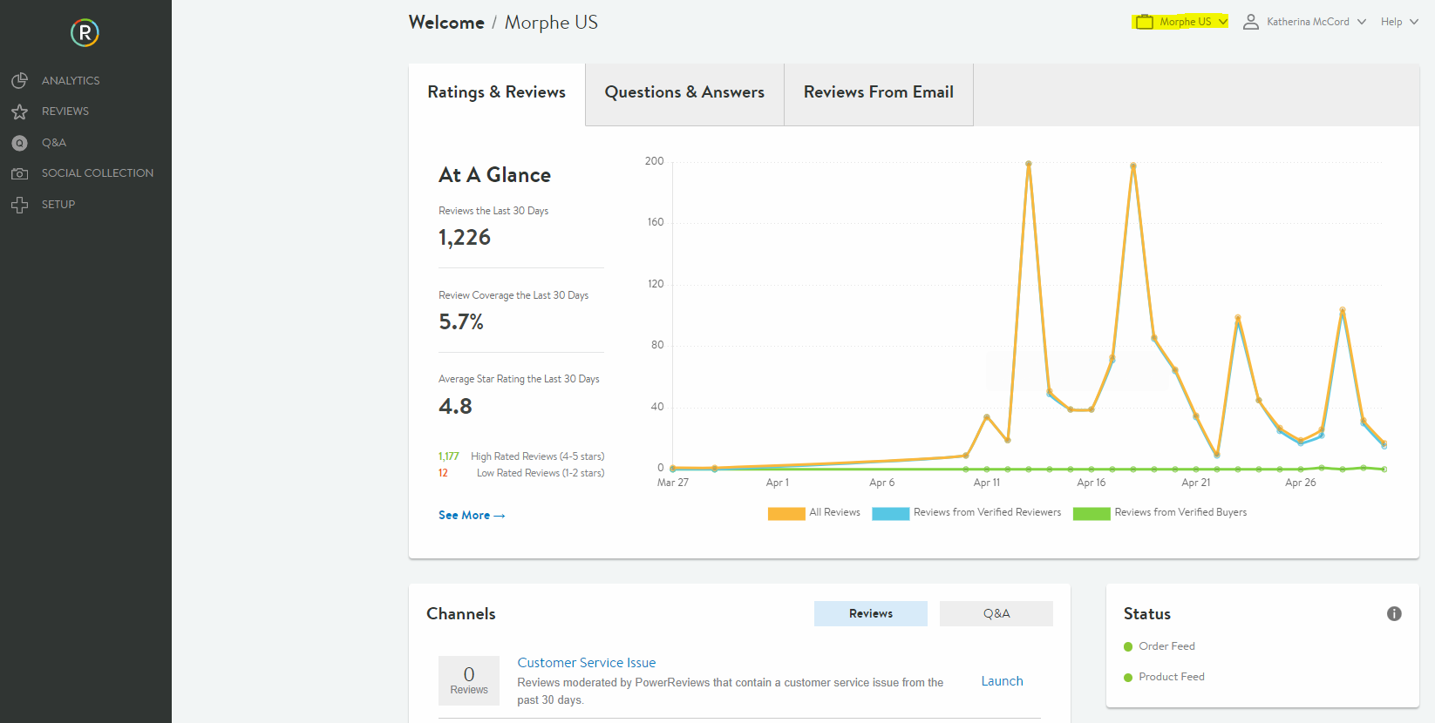Open the Help dropdown menu
This screenshot has height=723, width=1435.
pyautogui.click(x=1399, y=22)
